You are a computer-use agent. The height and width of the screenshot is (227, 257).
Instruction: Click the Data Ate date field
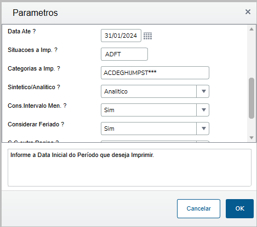coord(121,36)
